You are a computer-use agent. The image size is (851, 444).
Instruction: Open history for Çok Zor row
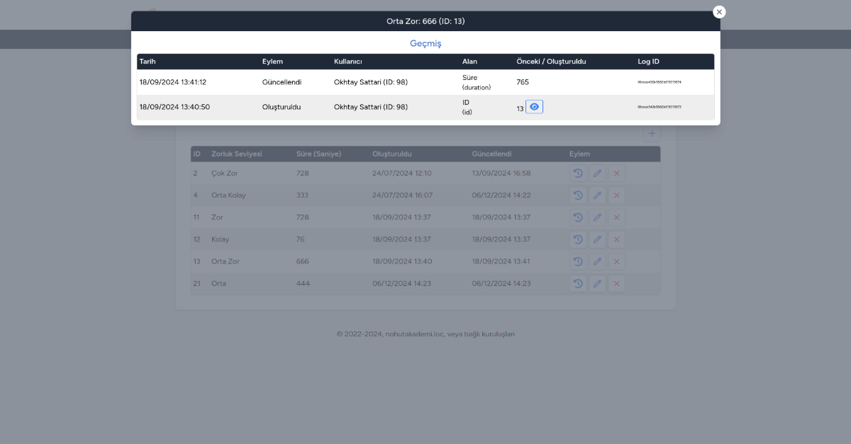pyautogui.click(x=578, y=173)
